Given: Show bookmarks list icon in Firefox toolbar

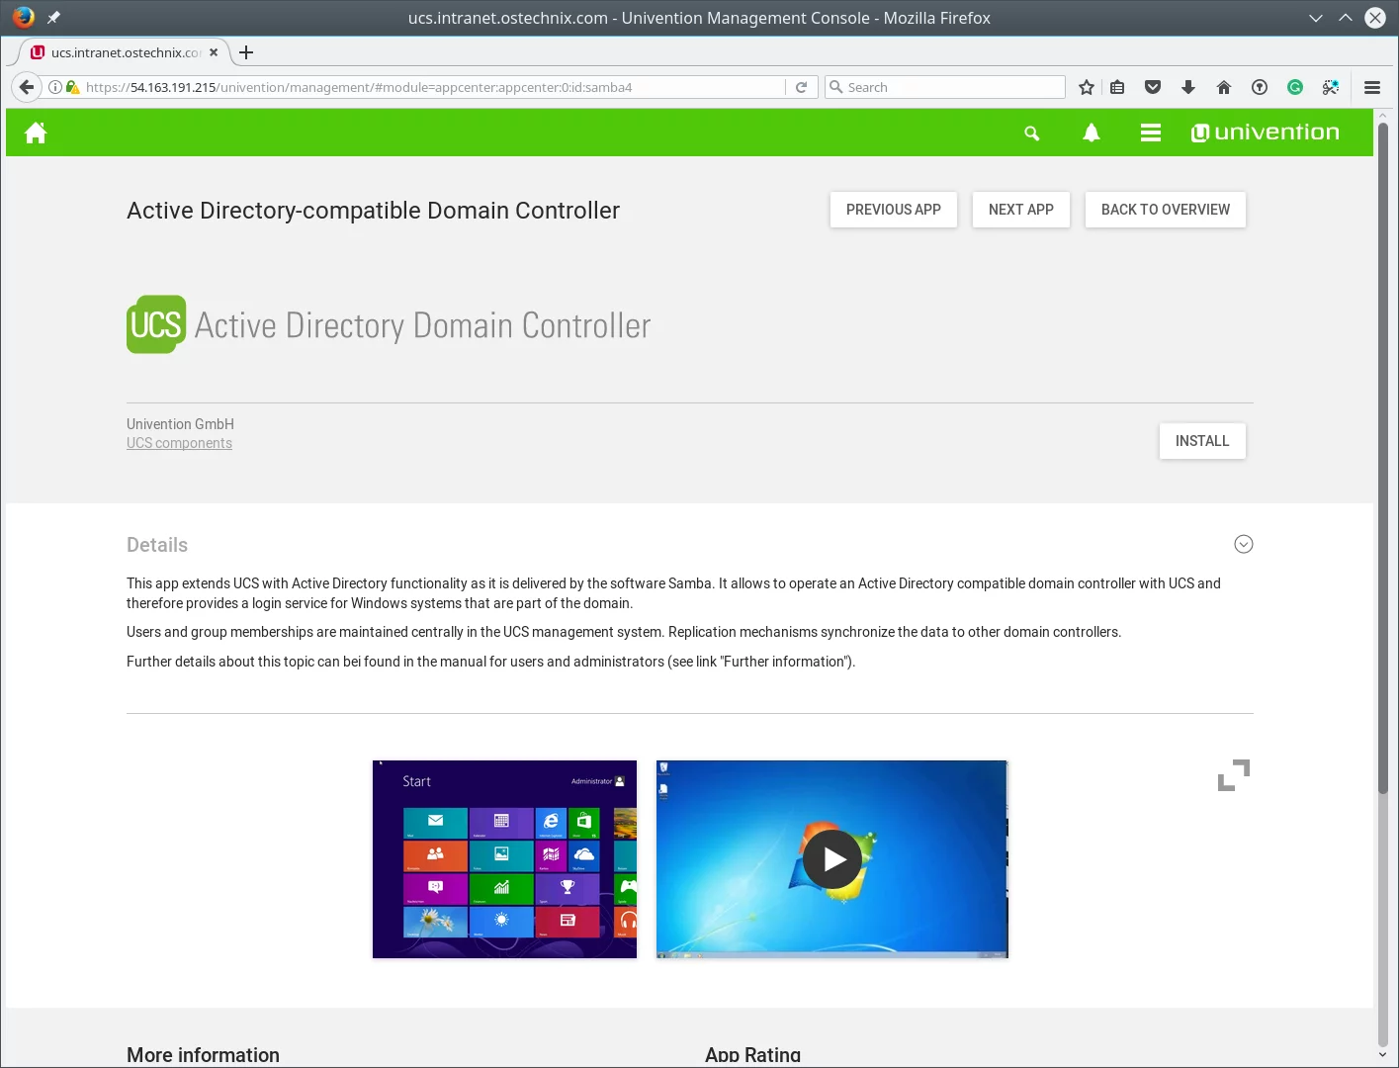Looking at the screenshot, I should (1117, 87).
